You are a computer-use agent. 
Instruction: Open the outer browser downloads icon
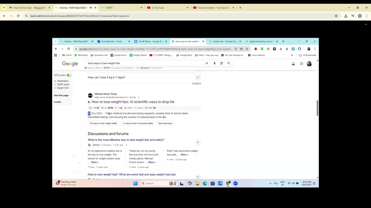346,16
